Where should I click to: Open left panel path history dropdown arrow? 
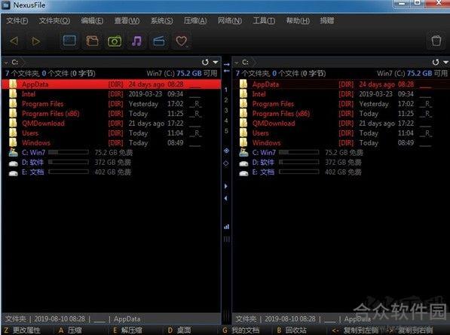tap(216, 62)
